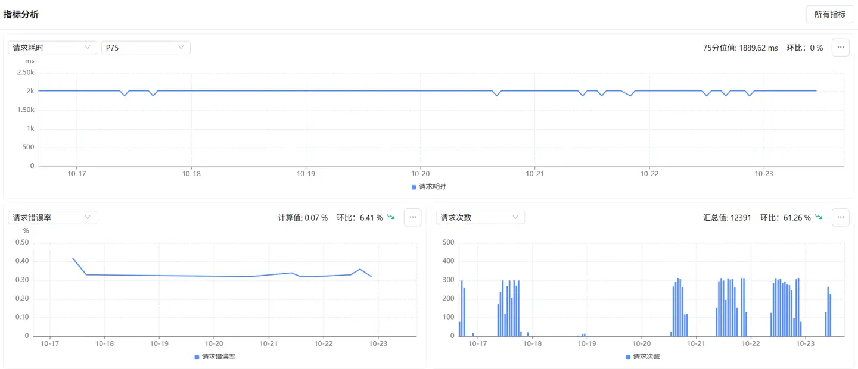Click more options on 请求次数 chart
Screen dimensions: 858x369
point(840,218)
